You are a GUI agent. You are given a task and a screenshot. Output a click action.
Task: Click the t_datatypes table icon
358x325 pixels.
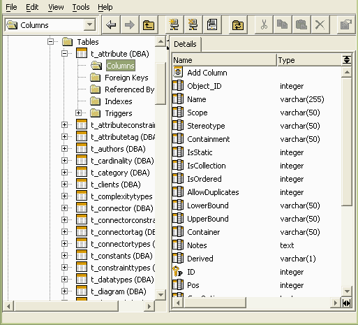tap(82, 280)
